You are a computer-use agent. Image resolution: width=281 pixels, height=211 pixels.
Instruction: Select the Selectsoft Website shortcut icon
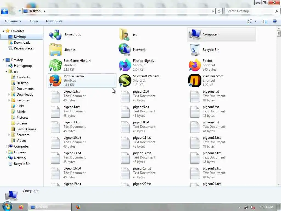pyautogui.click(x=125, y=80)
